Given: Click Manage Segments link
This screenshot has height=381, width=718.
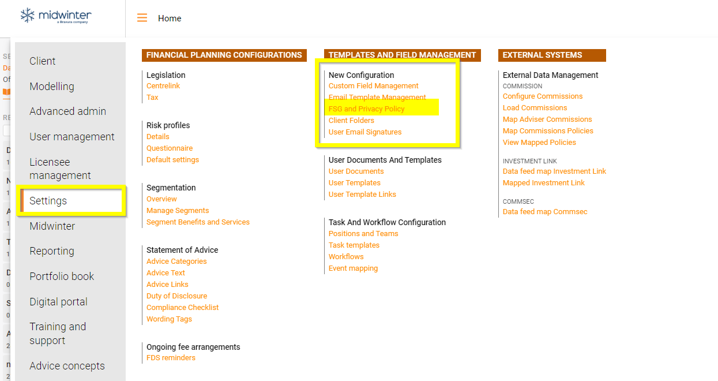Looking at the screenshot, I should point(178,211).
